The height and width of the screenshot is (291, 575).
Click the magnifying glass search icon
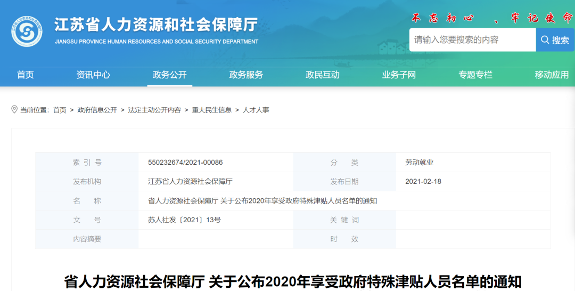pos(545,40)
